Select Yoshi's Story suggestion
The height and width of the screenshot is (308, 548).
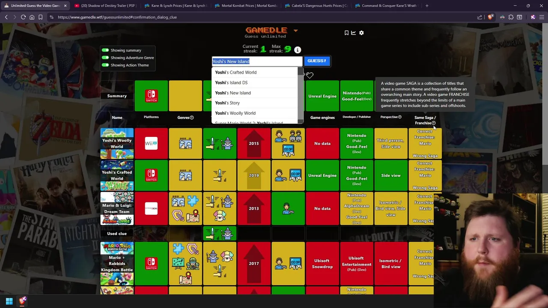tap(255, 103)
